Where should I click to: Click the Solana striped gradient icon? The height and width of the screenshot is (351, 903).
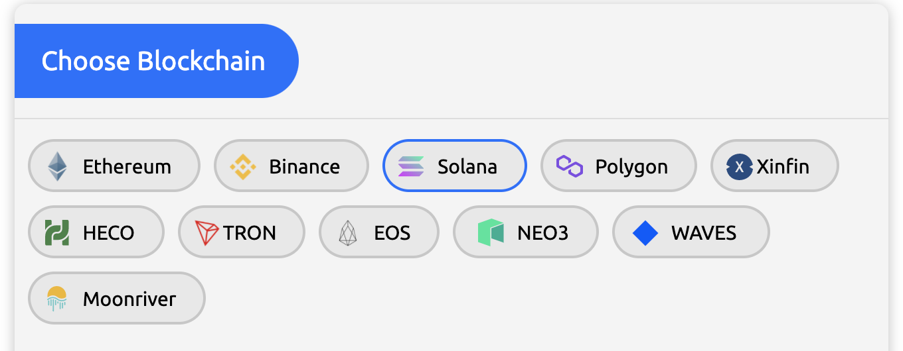[411, 166]
